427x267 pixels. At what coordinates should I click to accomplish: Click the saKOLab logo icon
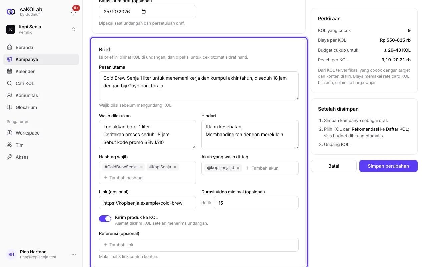(11, 12)
